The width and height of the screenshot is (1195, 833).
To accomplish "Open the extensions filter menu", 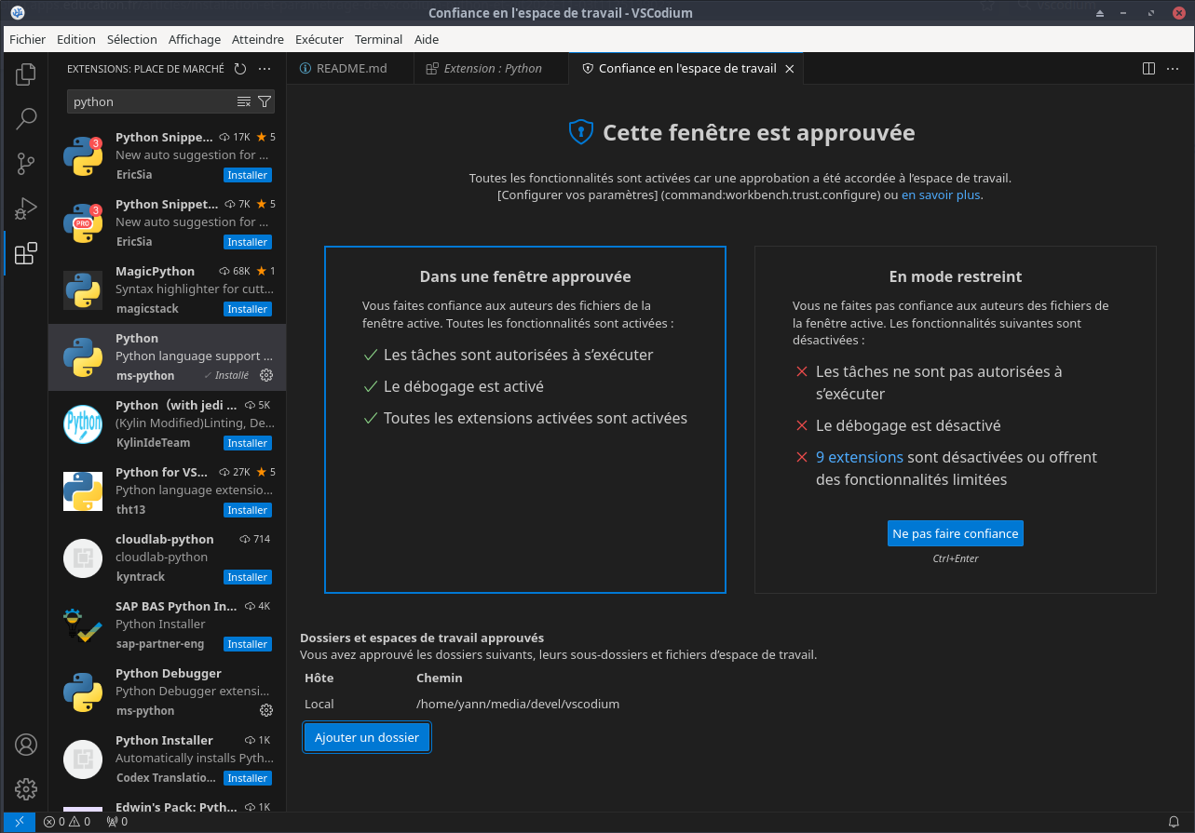I will 265,101.
